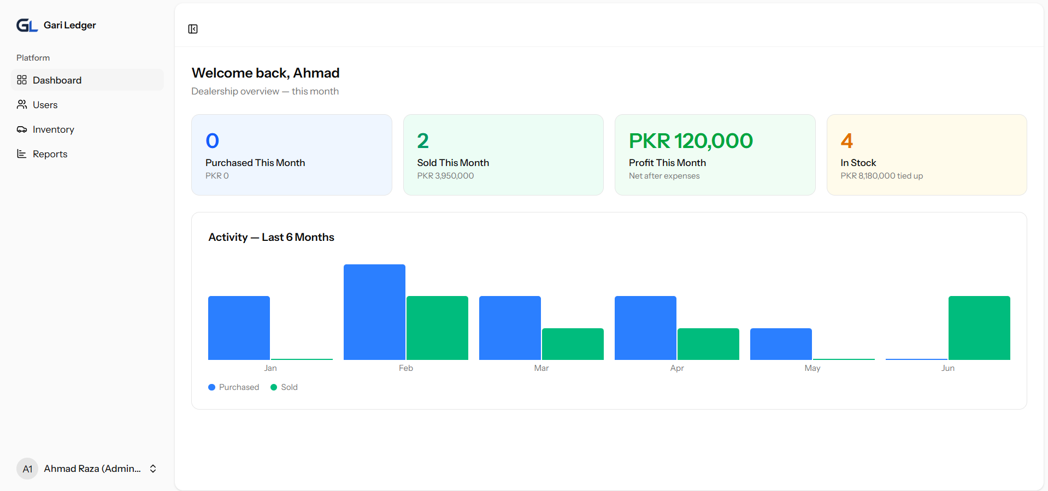Click the Inventory car icon in sidebar
The width and height of the screenshot is (1048, 491).
22,129
